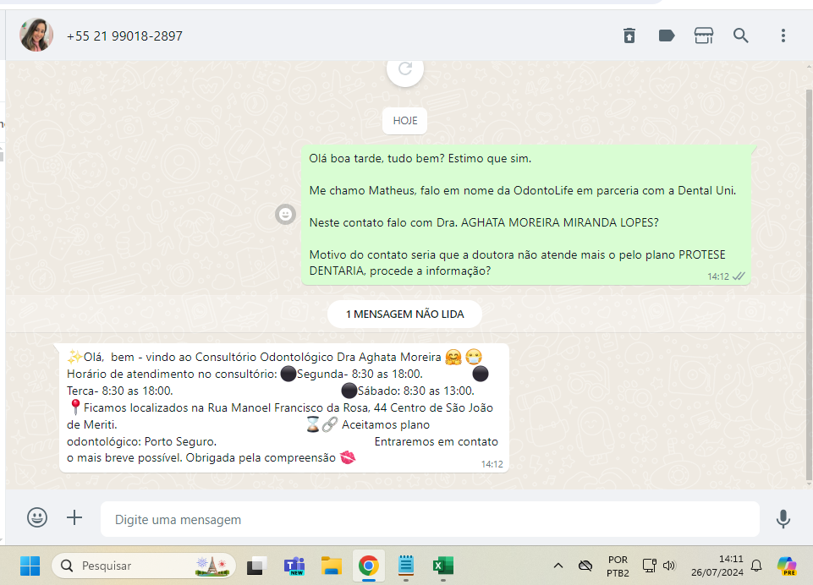Open emoji picker beside message field
The height and width of the screenshot is (585, 813).
37,517
